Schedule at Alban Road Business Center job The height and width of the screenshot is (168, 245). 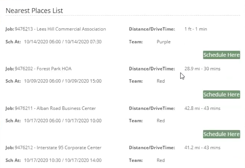coord(221,134)
